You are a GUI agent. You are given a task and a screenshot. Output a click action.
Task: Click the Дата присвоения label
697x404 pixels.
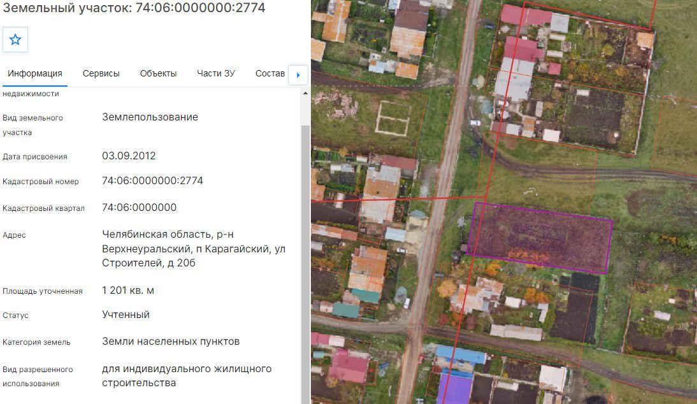click(34, 157)
